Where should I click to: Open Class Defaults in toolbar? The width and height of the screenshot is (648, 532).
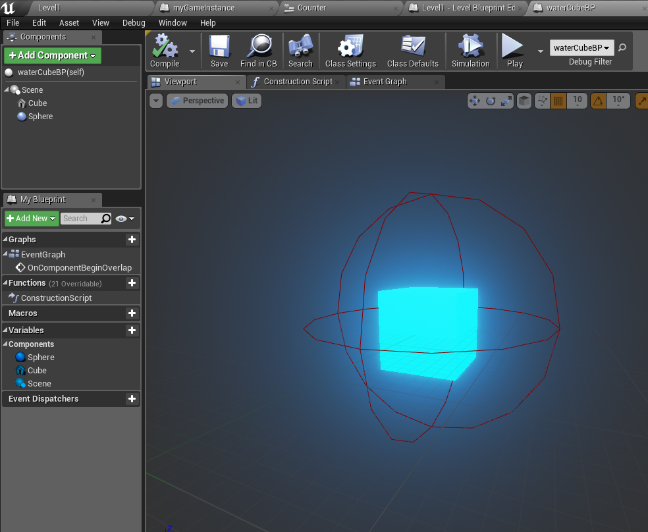pyautogui.click(x=412, y=48)
